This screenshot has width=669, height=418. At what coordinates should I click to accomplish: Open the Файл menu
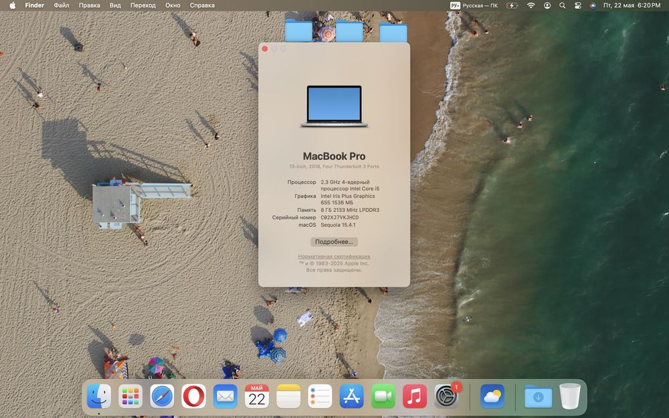tap(62, 5)
